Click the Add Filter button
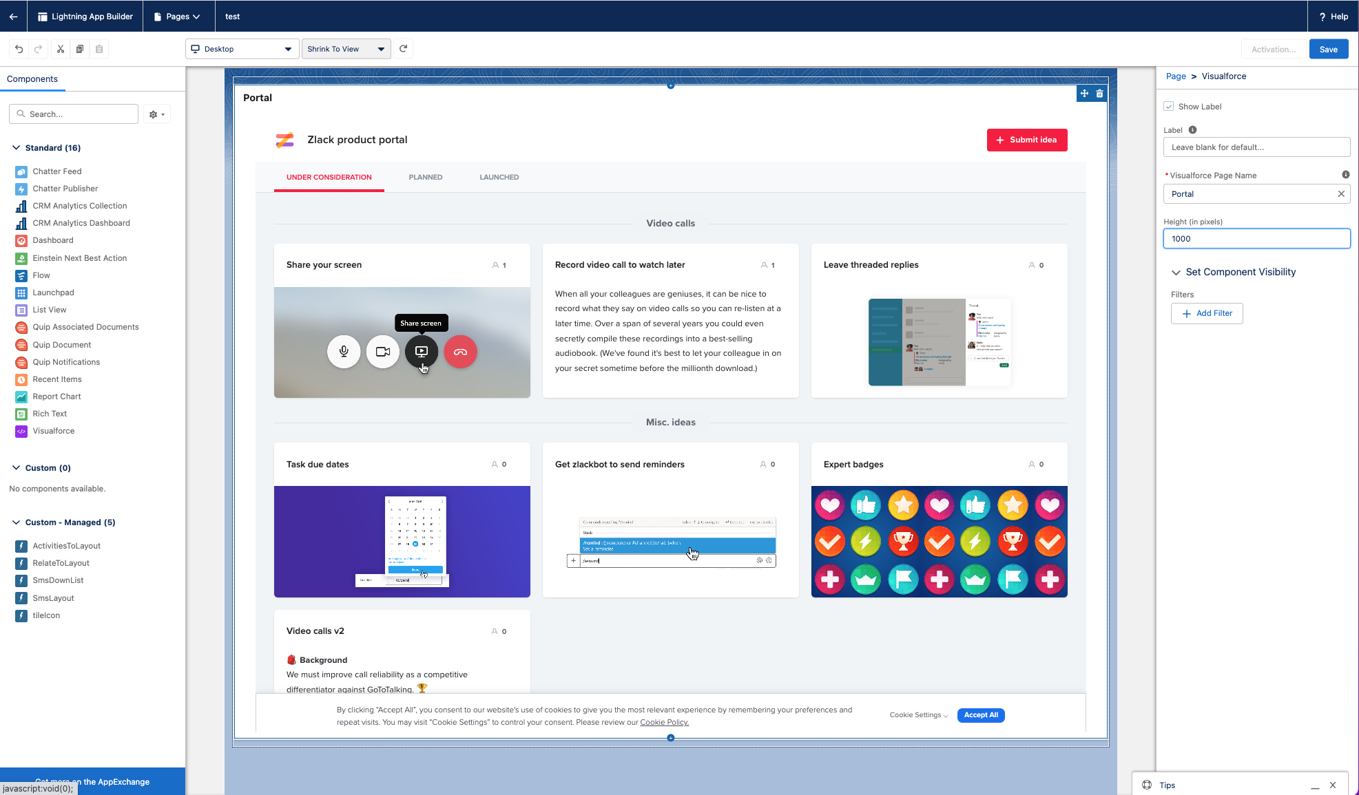The width and height of the screenshot is (1359, 795). pos(1207,314)
